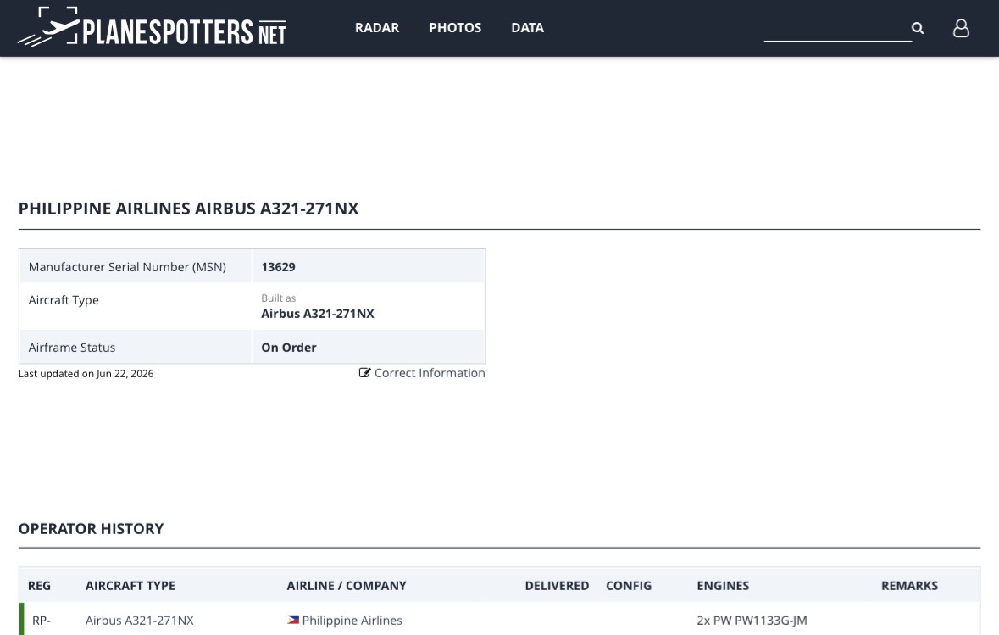Click the REG column header
The image size is (999, 635).
(x=40, y=585)
